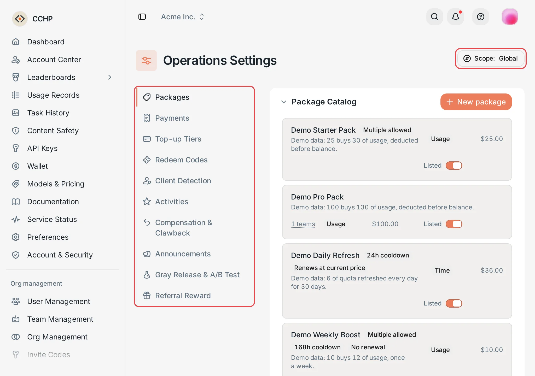Open the search icon in header
The width and height of the screenshot is (535, 376).
435,17
